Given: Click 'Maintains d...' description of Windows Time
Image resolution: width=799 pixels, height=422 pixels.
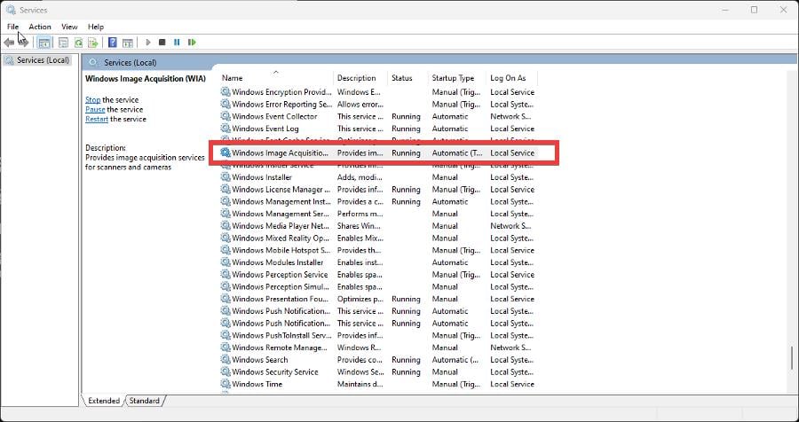Looking at the screenshot, I should point(360,384).
